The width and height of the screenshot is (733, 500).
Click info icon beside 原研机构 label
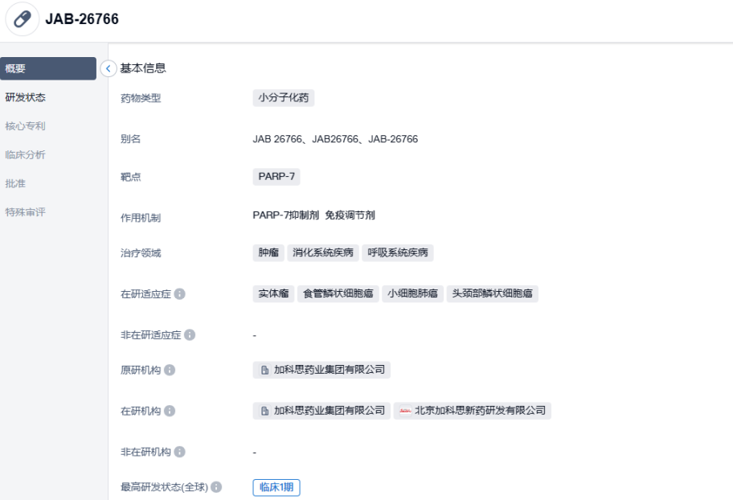click(169, 371)
